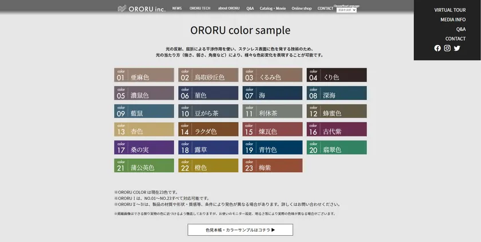Go to ORORU TECH menu item
Viewport: 481px width, 242px height.
(x=200, y=9)
